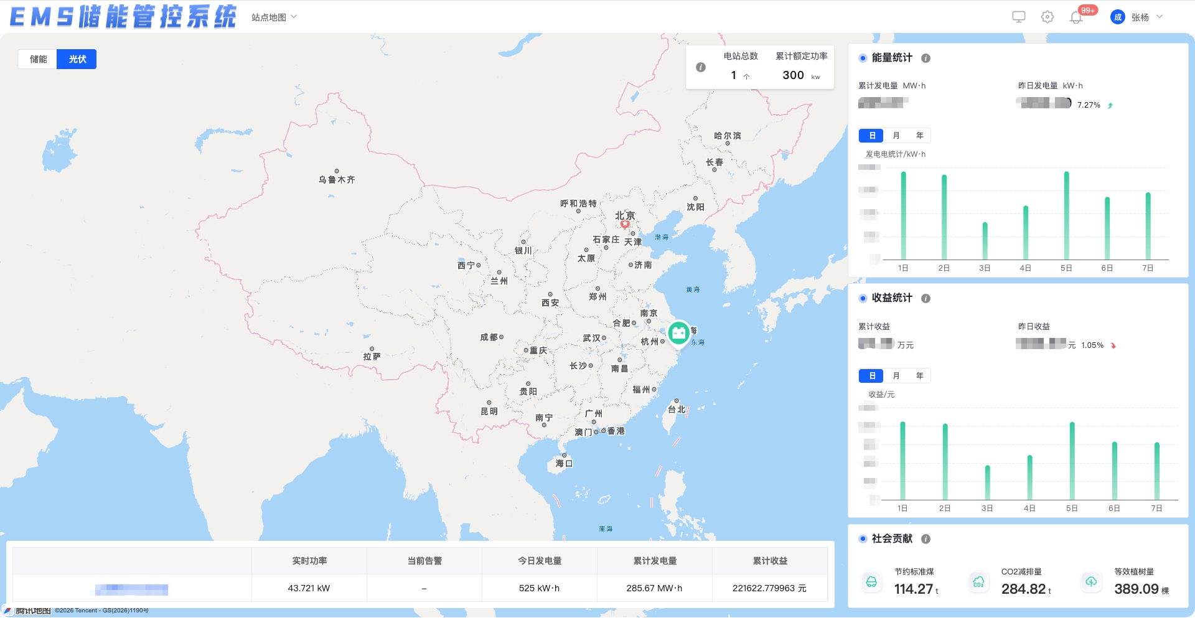The width and height of the screenshot is (1195, 618).
Task: Click the 台北 city label on map
Action: [677, 410]
